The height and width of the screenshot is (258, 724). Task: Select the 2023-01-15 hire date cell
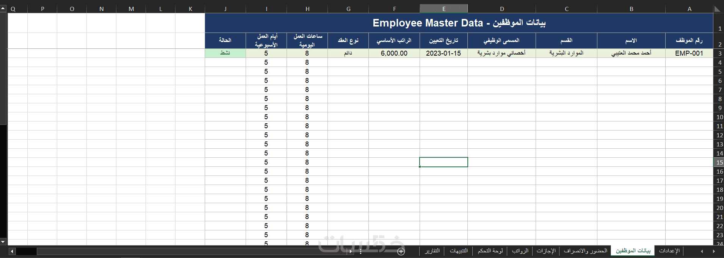point(443,53)
